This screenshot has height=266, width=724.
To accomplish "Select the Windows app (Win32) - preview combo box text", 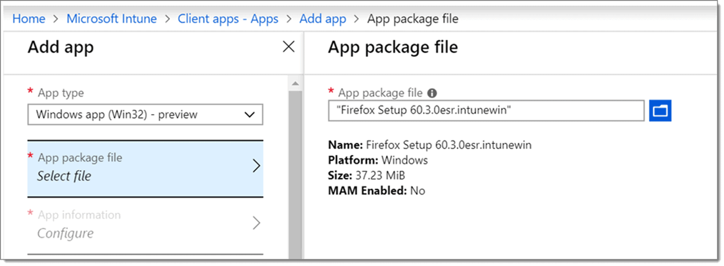I will coord(117,114).
